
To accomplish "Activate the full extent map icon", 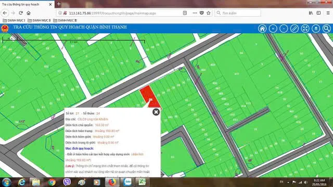I will 305,29.
